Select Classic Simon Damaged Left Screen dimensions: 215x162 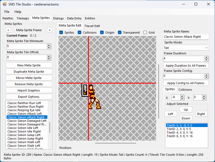(x=27, y=121)
